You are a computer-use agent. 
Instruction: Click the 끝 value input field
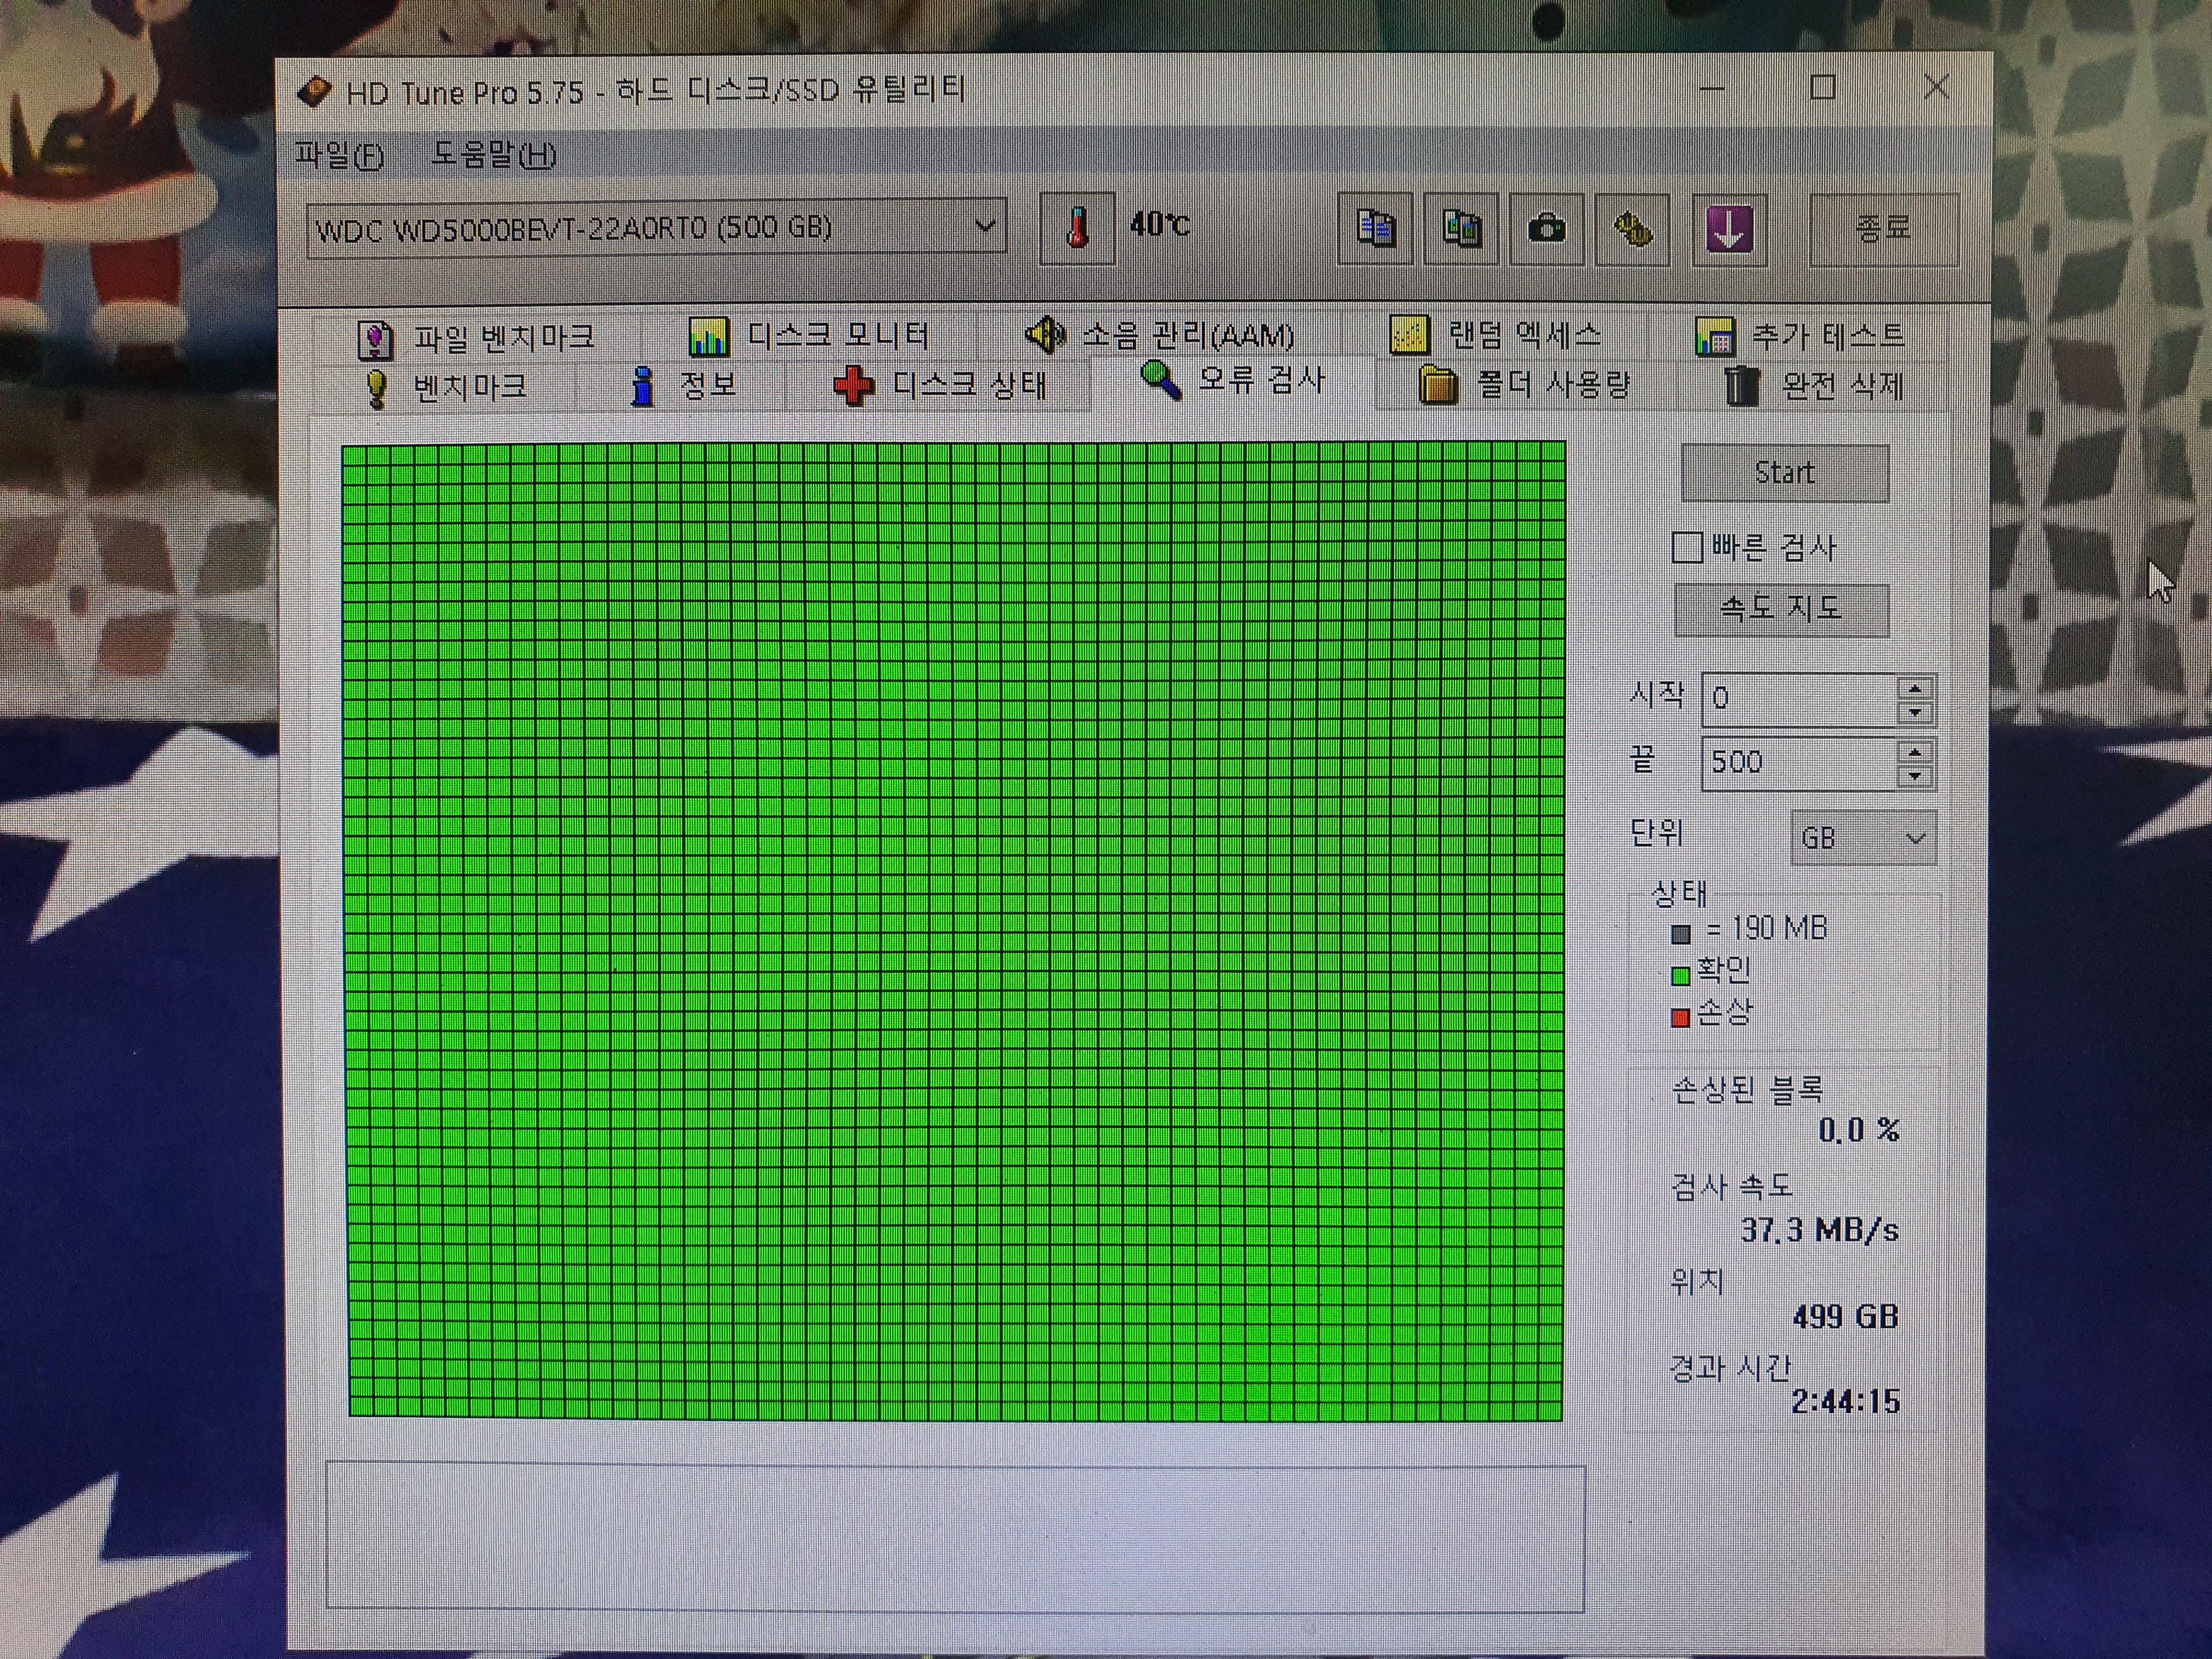[1799, 763]
